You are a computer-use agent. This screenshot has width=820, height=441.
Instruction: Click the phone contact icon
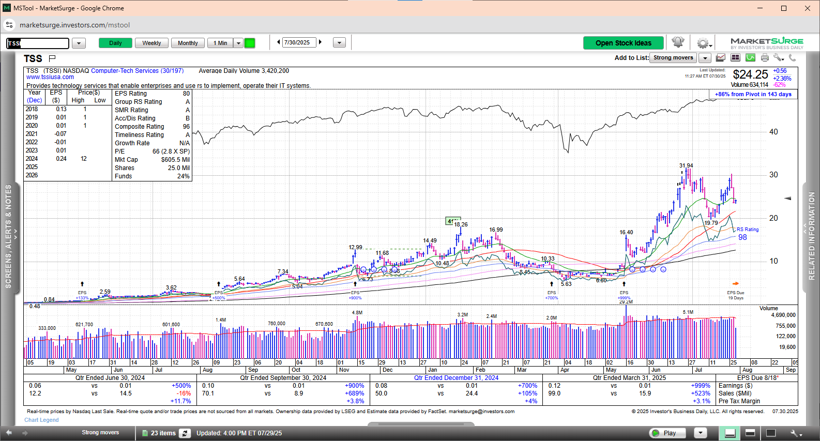pos(792,58)
